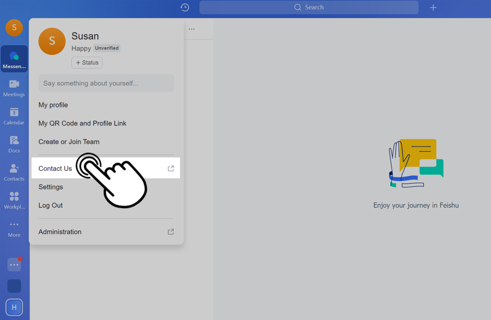Click the plus icon beside search
The width and height of the screenshot is (491, 320).
[x=433, y=8]
